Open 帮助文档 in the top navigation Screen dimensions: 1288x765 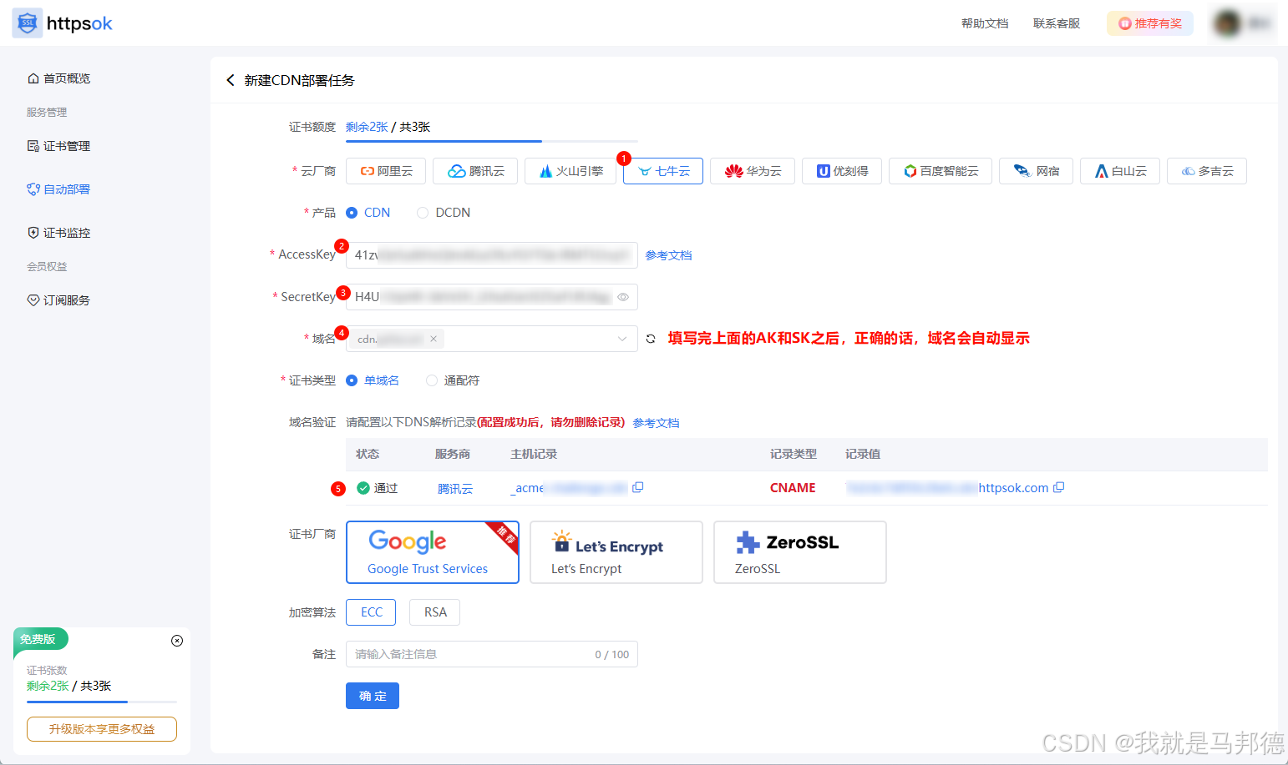(x=985, y=23)
